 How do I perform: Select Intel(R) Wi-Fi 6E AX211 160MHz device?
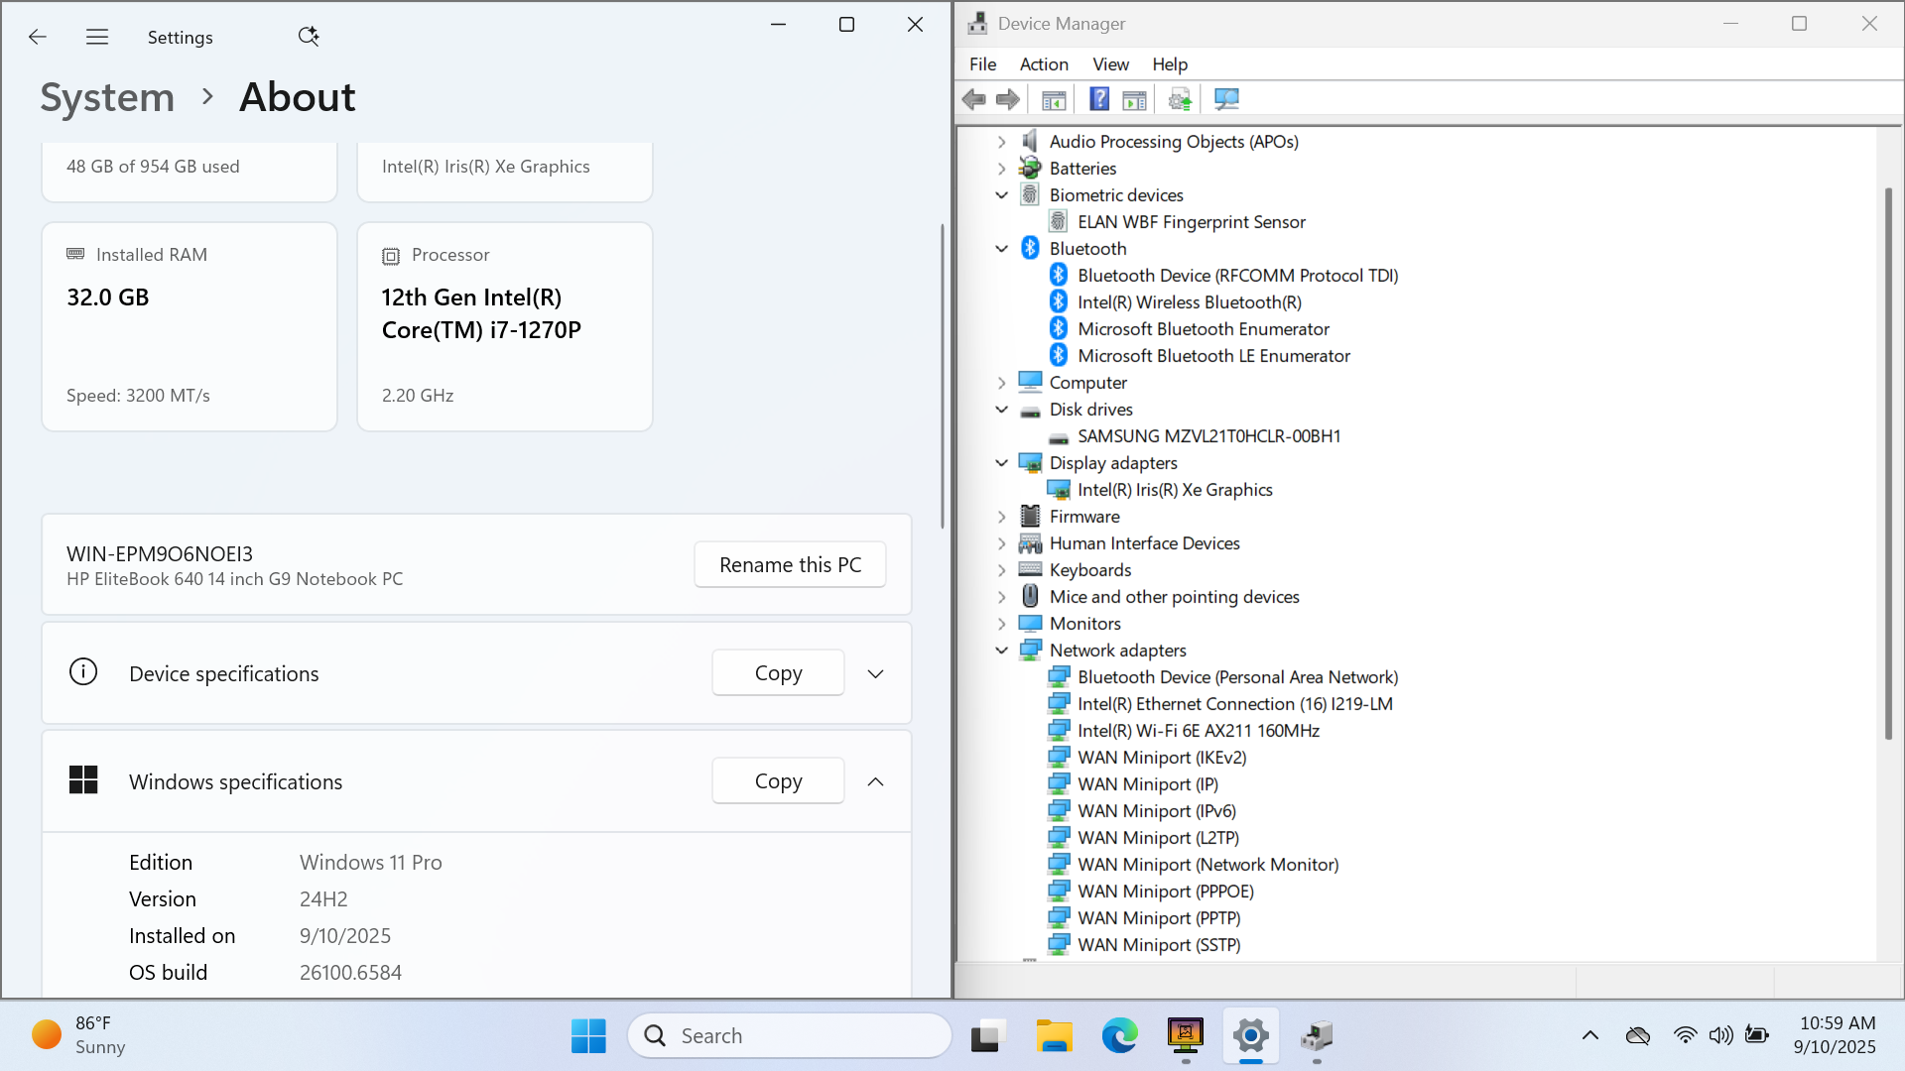[1199, 731]
